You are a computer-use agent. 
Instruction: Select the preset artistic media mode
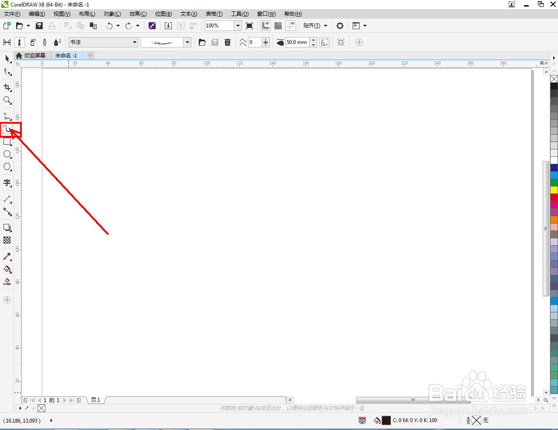[x=7, y=42]
